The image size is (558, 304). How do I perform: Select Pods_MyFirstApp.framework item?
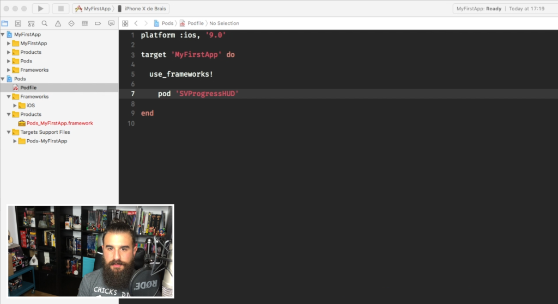coord(59,123)
